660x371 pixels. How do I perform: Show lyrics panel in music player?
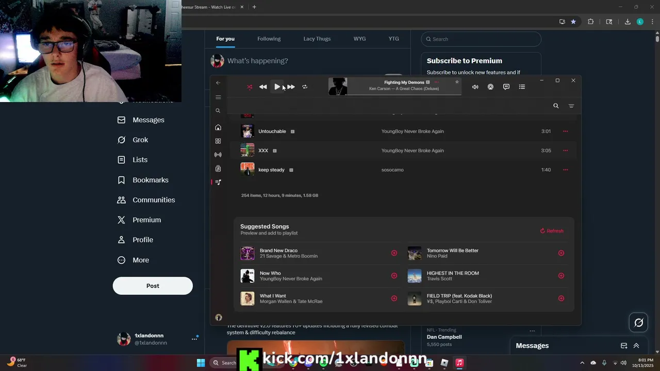[506, 87]
